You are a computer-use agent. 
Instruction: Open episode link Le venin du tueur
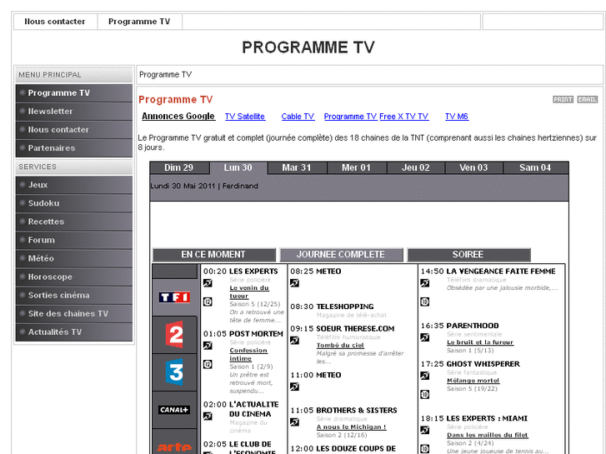[x=249, y=292]
